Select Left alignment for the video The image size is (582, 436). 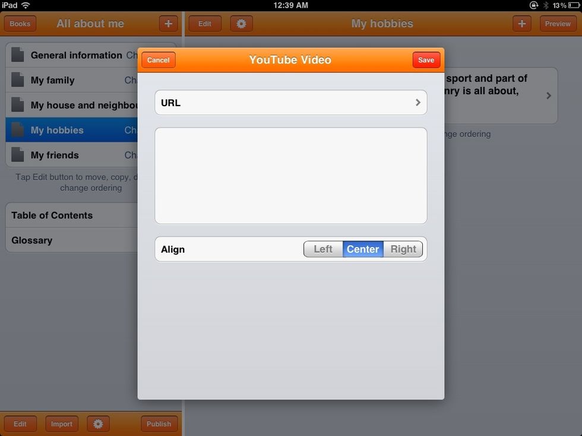[322, 249]
